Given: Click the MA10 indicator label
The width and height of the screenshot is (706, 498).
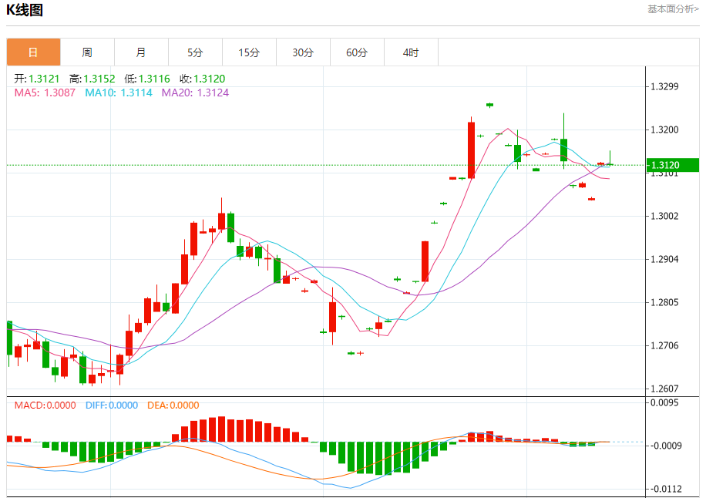Looking at the screenshot, I should pyautogui.click(x=119, y=93).
